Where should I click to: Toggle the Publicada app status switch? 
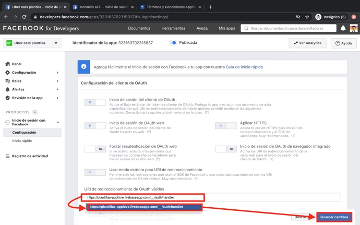click(x=173, y=43)
